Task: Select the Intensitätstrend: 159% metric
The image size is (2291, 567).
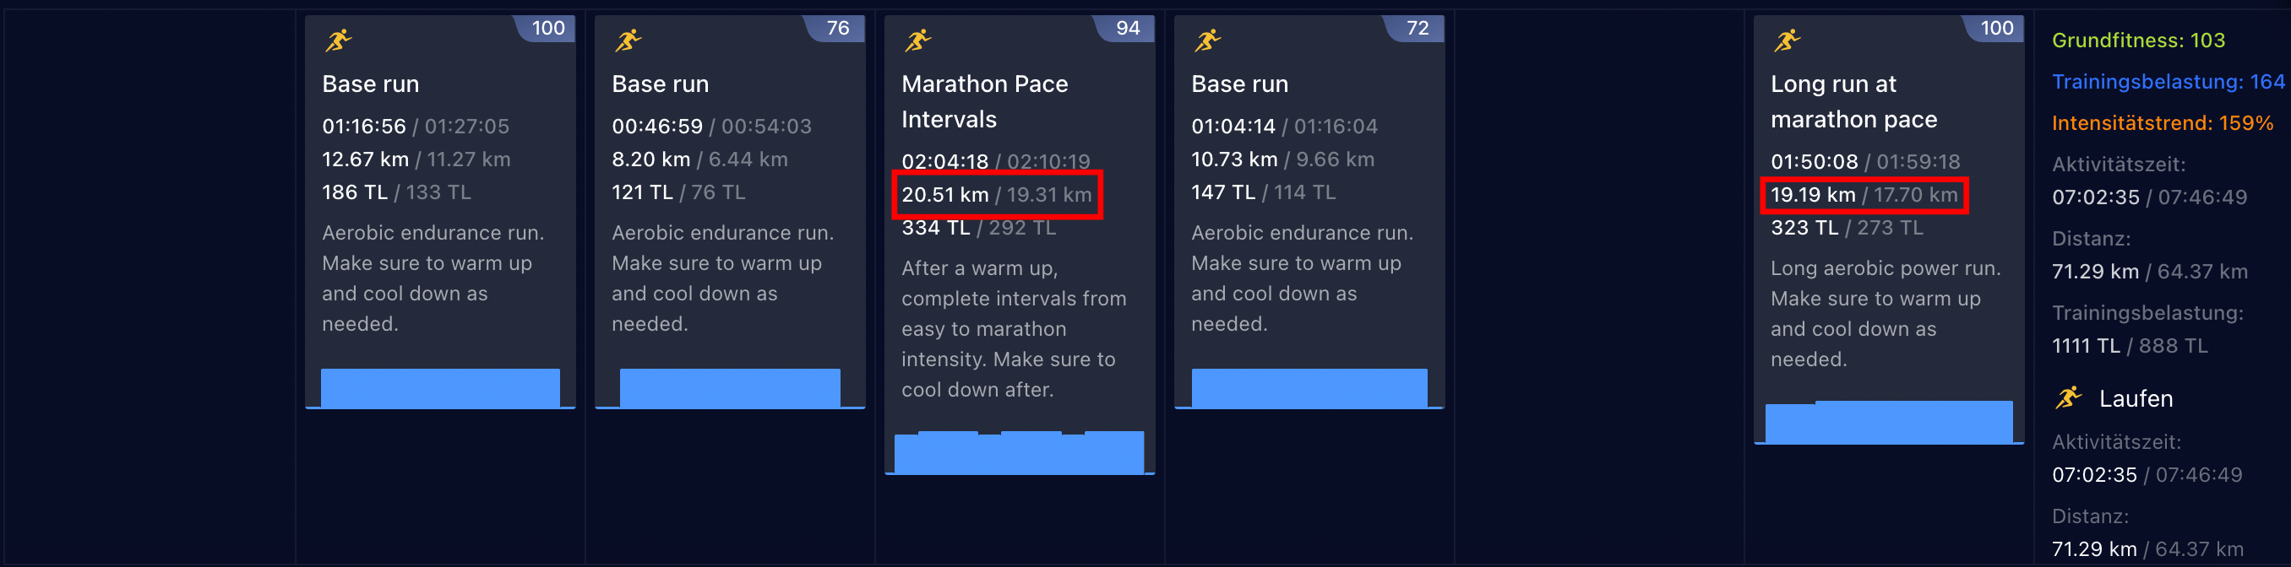Action: [2162, 122]
